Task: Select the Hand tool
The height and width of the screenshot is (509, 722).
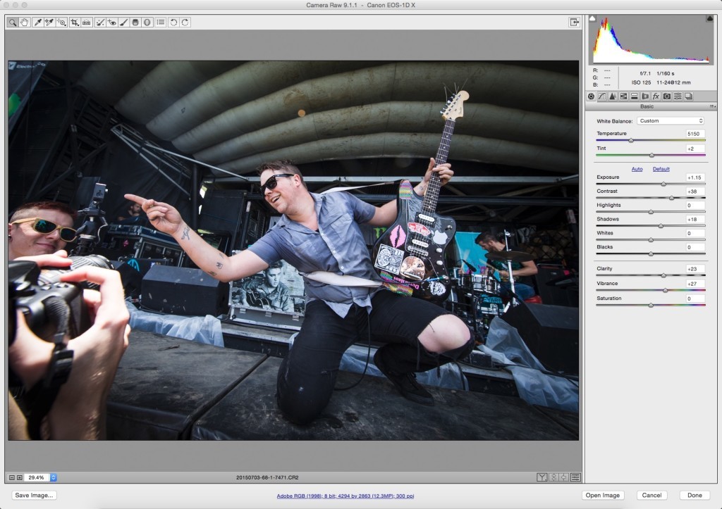Action: pyautogui.click(x=25, y=22)
